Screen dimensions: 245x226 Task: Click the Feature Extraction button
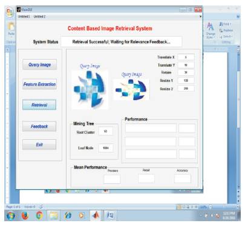39,84
